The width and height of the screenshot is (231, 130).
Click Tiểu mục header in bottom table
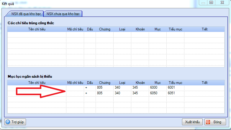(x=176, y=83)
